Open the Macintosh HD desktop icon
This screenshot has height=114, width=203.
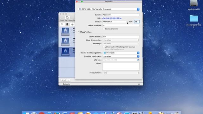(194, 3)
